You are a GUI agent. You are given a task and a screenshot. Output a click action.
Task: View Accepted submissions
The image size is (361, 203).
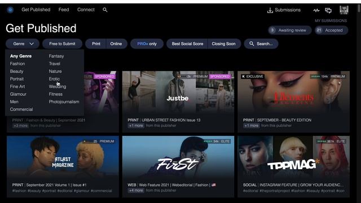click(x=331, y=30)
